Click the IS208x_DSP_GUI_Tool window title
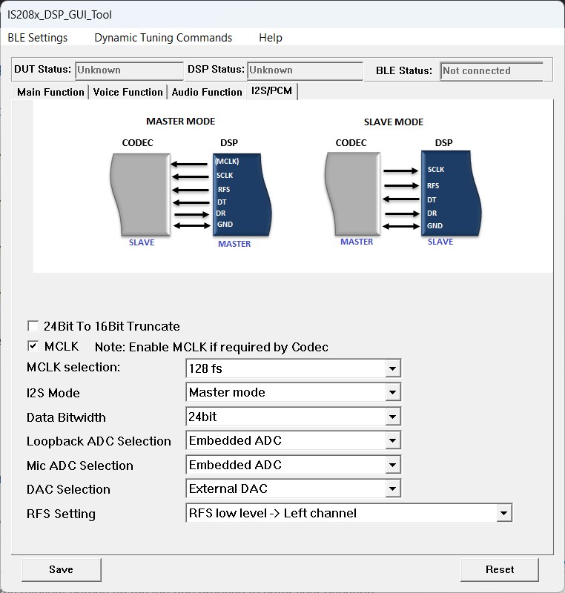The height and width of the screenshot is (593, 565). [x=59, y=15]
